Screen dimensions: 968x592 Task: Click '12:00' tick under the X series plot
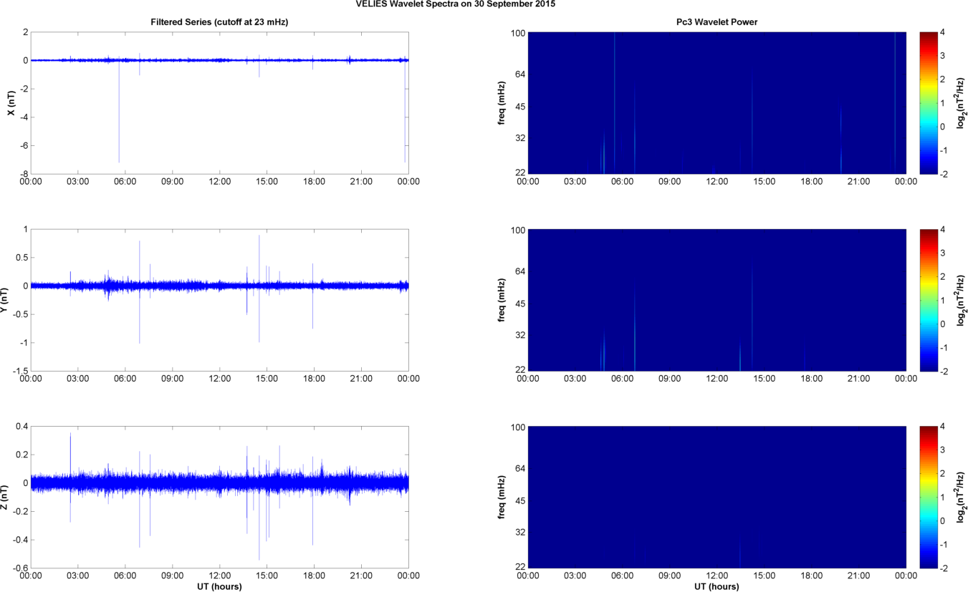(219, 182)
